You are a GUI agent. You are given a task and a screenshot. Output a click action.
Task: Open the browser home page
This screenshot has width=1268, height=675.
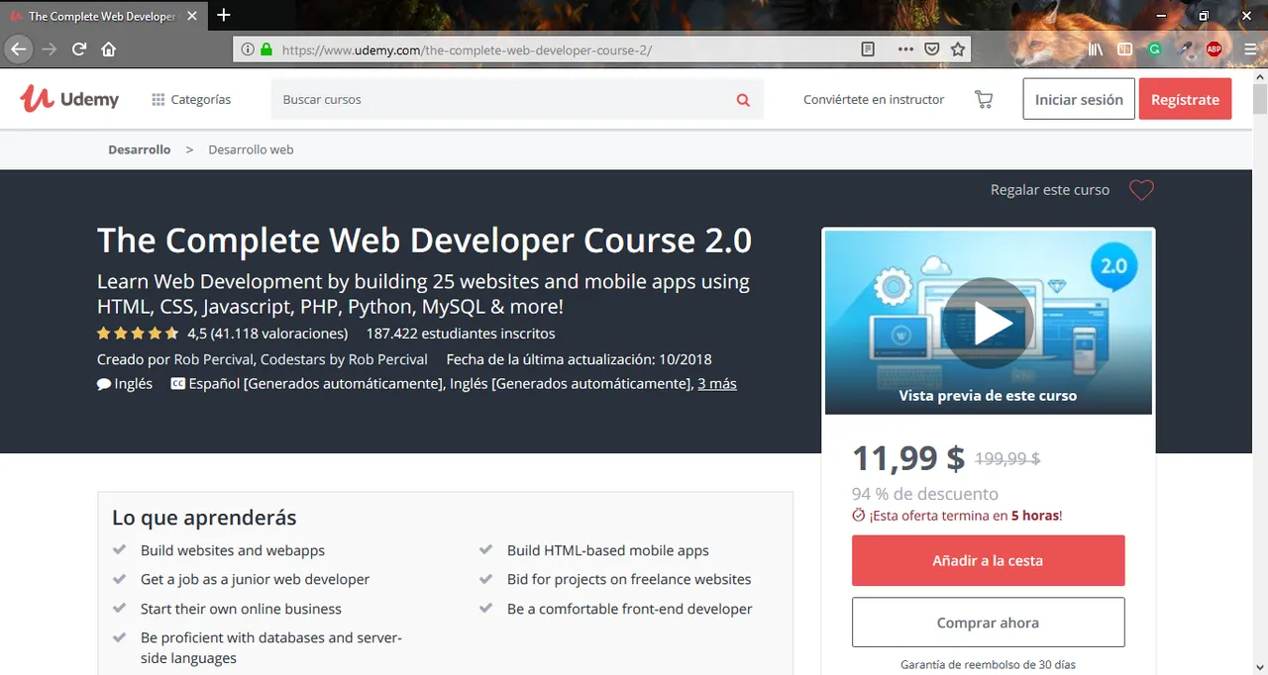click(109, 48)
